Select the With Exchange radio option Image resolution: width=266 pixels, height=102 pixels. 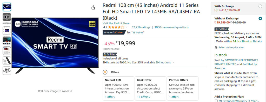(260, 6)
